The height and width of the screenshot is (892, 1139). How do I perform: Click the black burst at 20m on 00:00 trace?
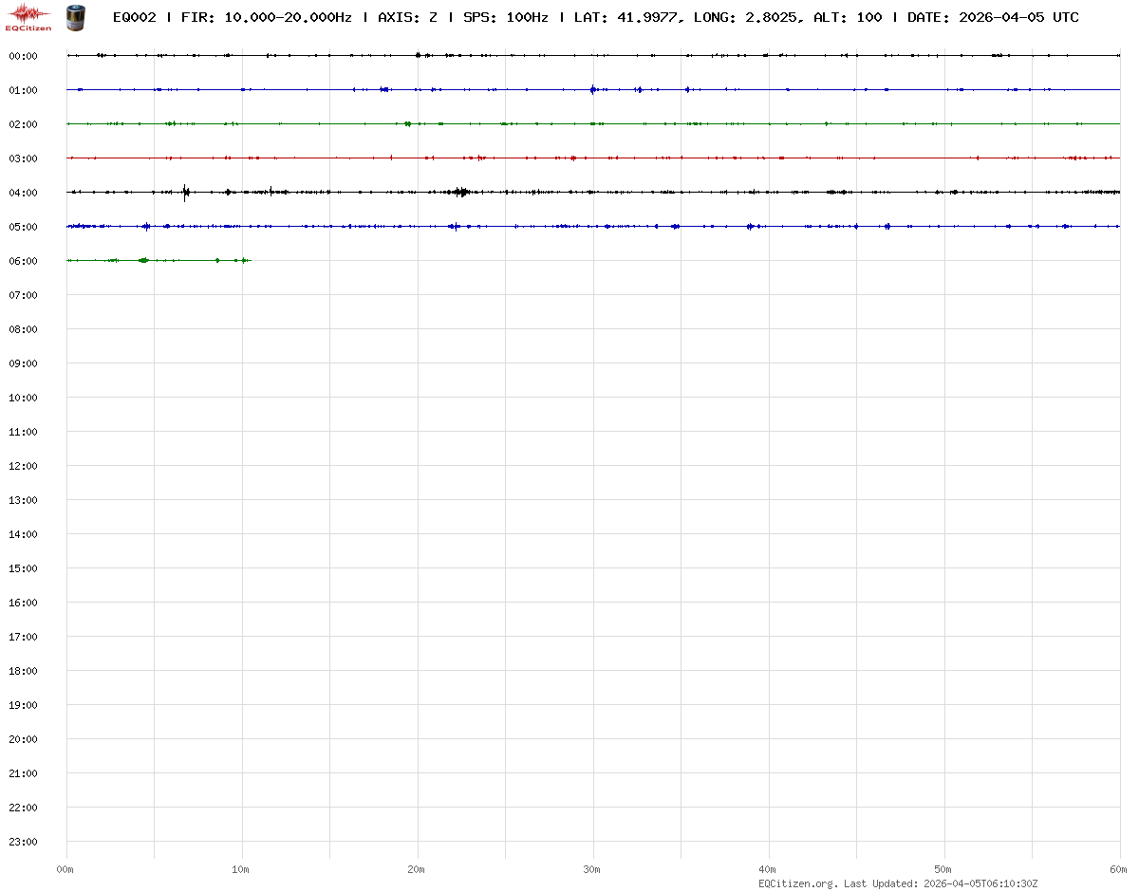(418, 55)
